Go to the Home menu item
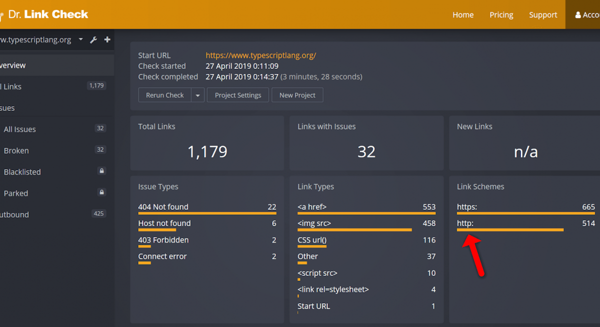Image resolution: width=600 pixels, height=327 pixels. pyautogui.click(x=462, y=15)
